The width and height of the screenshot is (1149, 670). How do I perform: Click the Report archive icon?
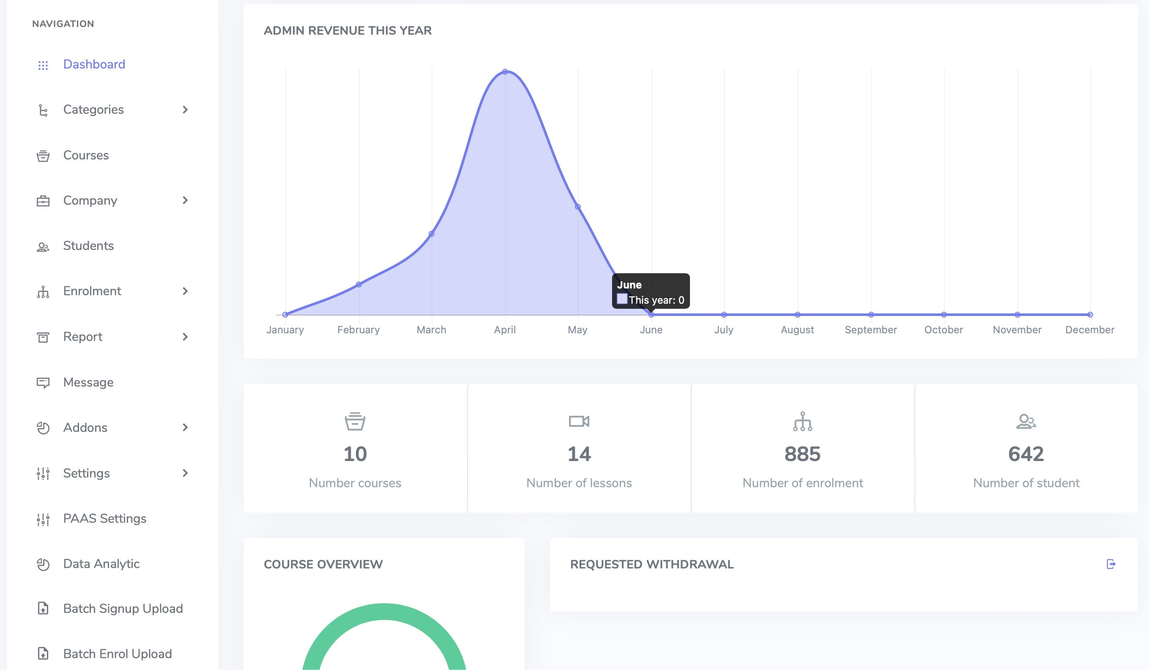(43, 338)
